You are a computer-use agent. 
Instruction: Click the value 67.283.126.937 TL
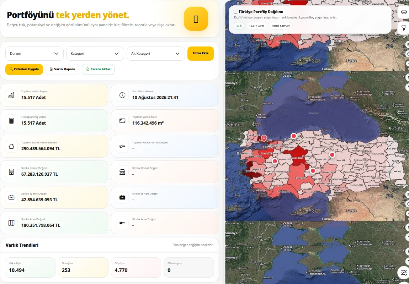(39, 174)
